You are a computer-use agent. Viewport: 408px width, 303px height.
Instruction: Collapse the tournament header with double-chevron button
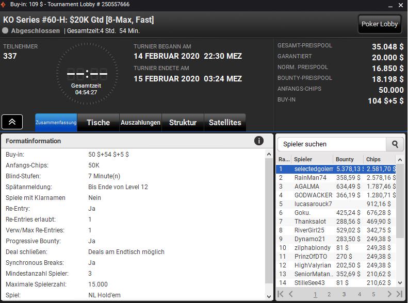[12, 122]
